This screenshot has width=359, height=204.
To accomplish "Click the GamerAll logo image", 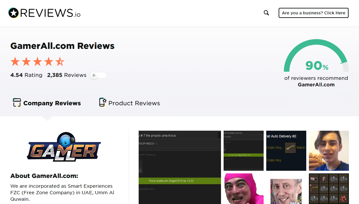I will point(64,147).
